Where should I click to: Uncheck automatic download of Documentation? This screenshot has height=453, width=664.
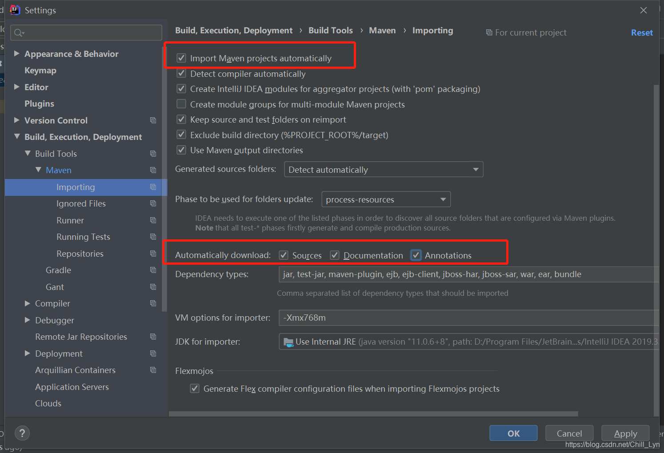tap(335, 255)
